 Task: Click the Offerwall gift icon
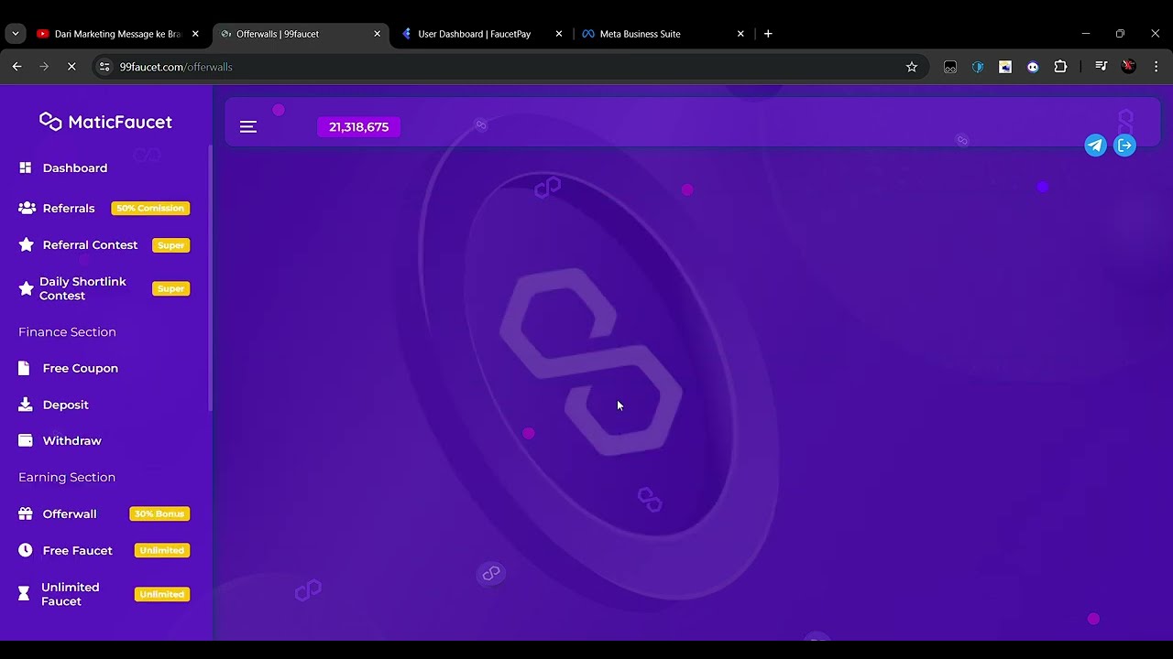[26, 514]
